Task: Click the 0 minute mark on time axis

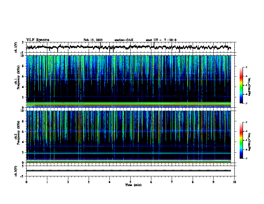Action: point(26,182)
